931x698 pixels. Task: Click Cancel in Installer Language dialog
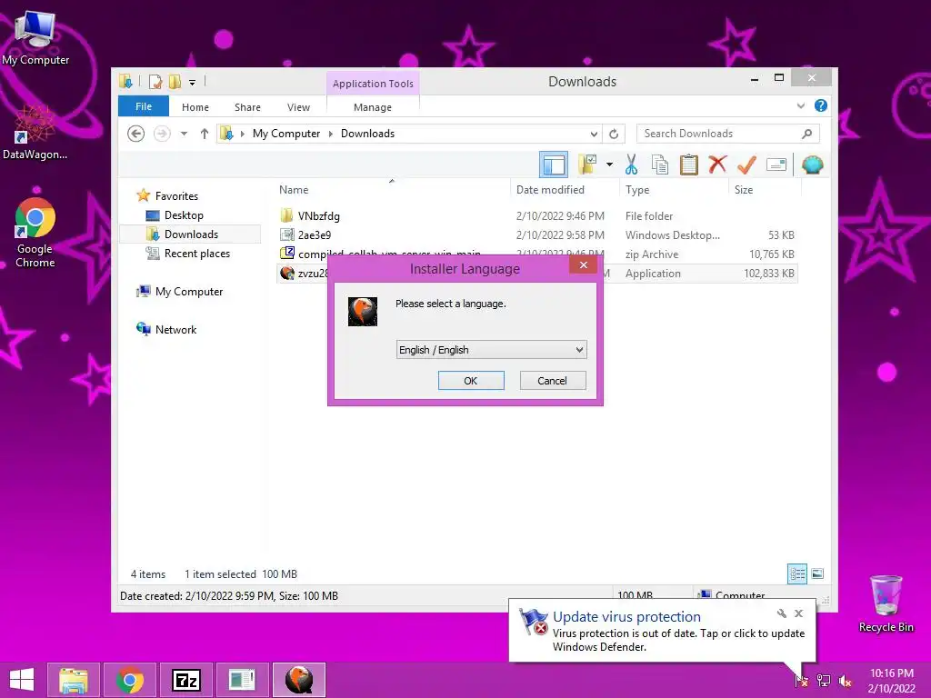pyautogui.click(x=552, y=381)
